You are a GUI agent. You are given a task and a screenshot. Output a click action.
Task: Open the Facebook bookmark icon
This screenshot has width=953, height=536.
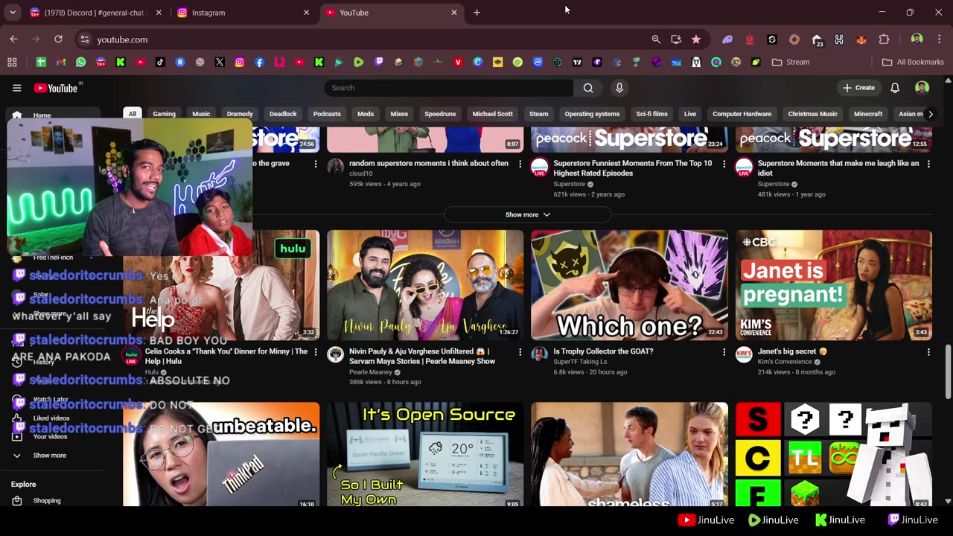(x=259, y=63)
